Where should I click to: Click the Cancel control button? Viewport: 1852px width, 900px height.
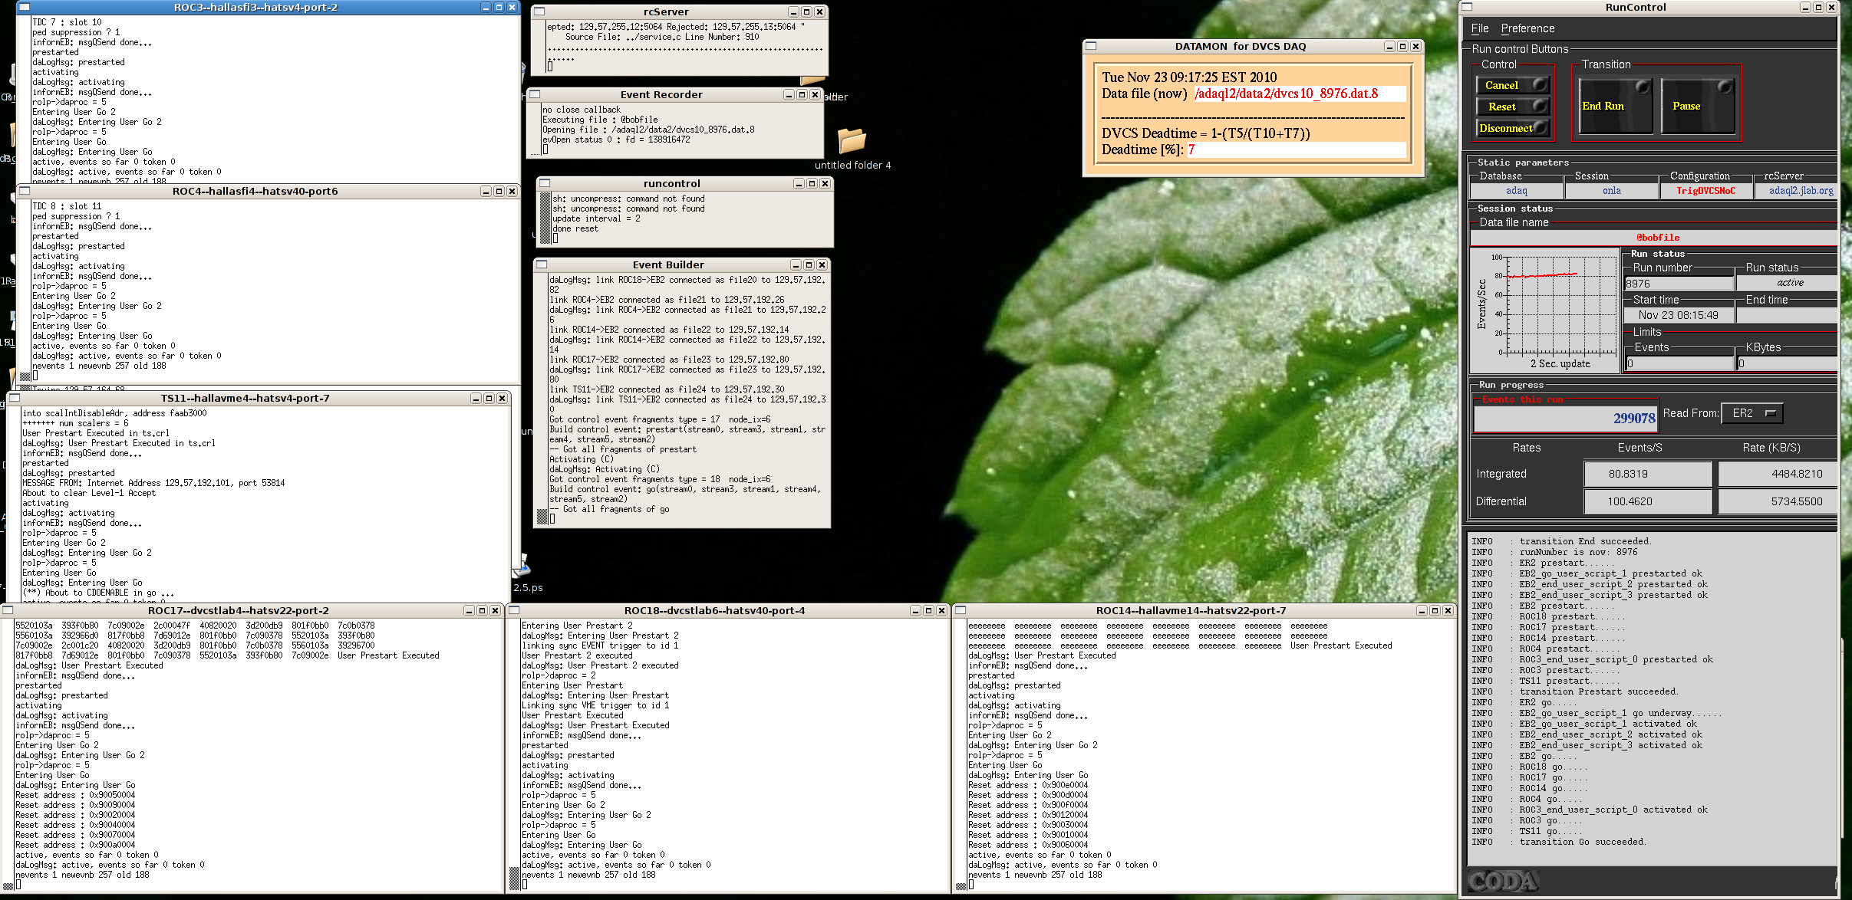click(1513, 85)
